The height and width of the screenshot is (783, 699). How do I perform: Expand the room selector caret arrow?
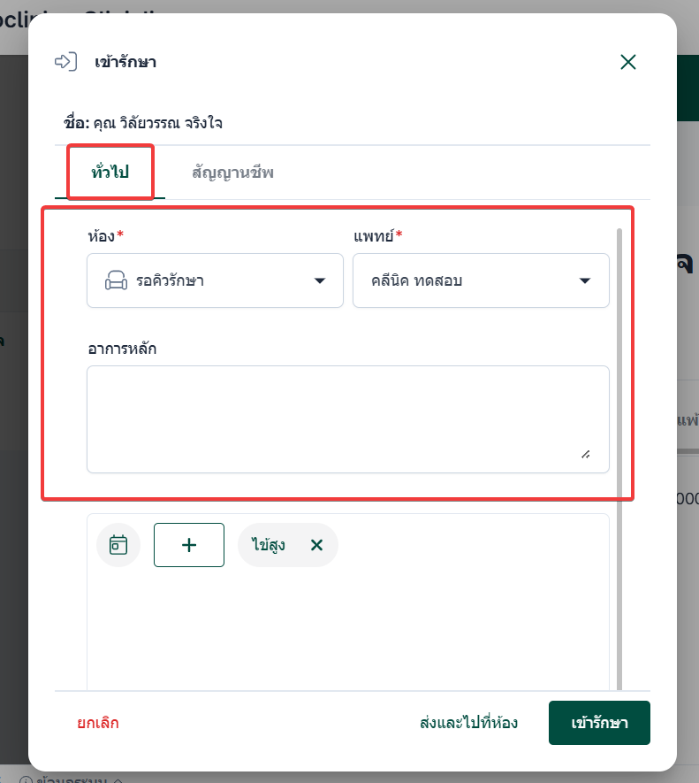tap(320, 281)
